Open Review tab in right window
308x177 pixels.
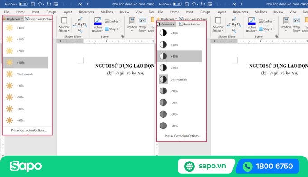[278, 12]
